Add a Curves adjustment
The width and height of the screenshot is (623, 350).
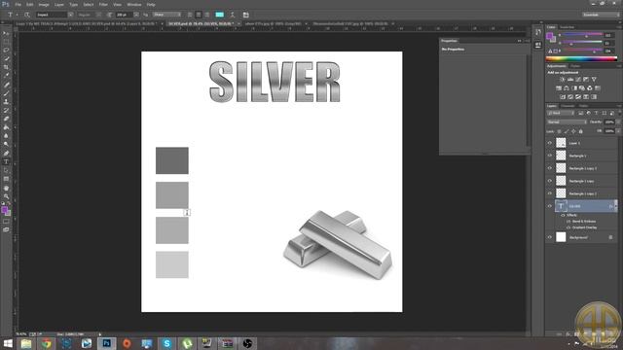point(578,80)
